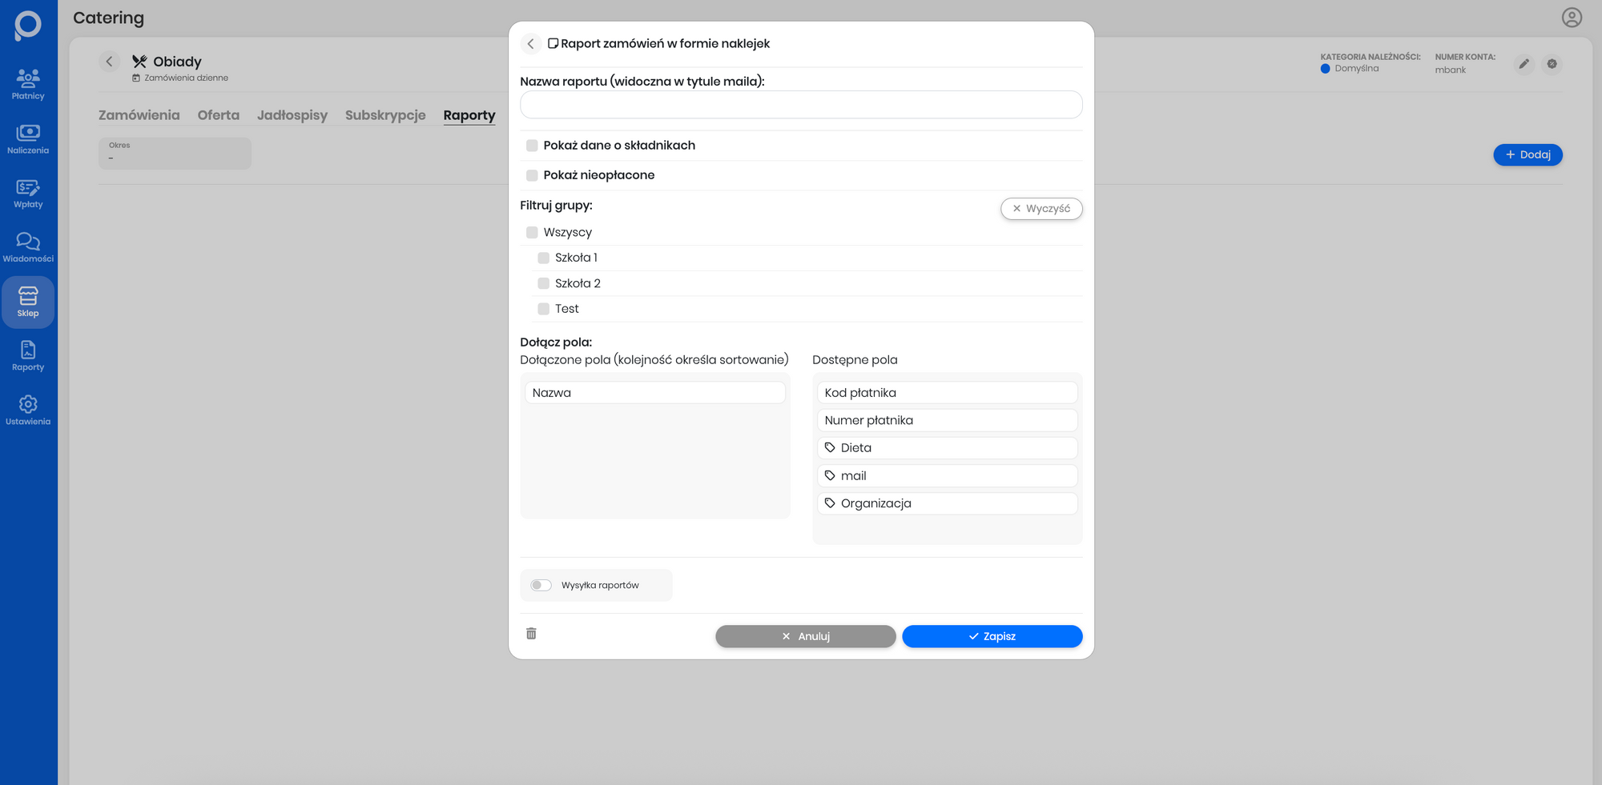This screenshot has height=785, width=1602.
Task: Click the pencil edit icon
Action: point(1524,64)
